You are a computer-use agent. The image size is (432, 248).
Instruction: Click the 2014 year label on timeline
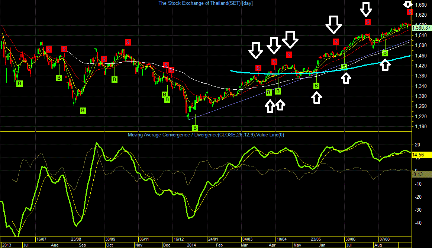click(x=191, y=245)
